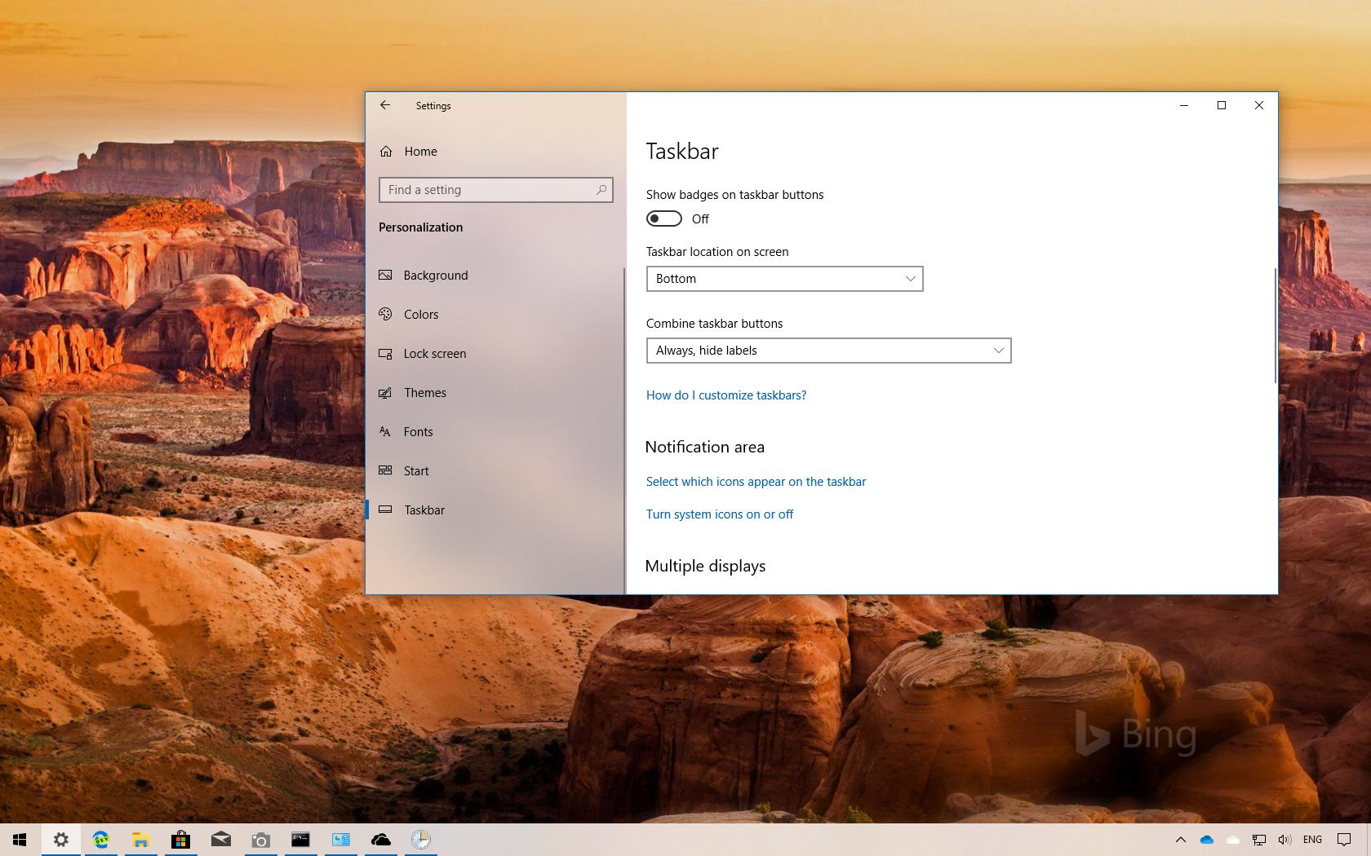Go to Settings Home
The height and width of the screenshot is (856, 1371).
tap(495, 152)
